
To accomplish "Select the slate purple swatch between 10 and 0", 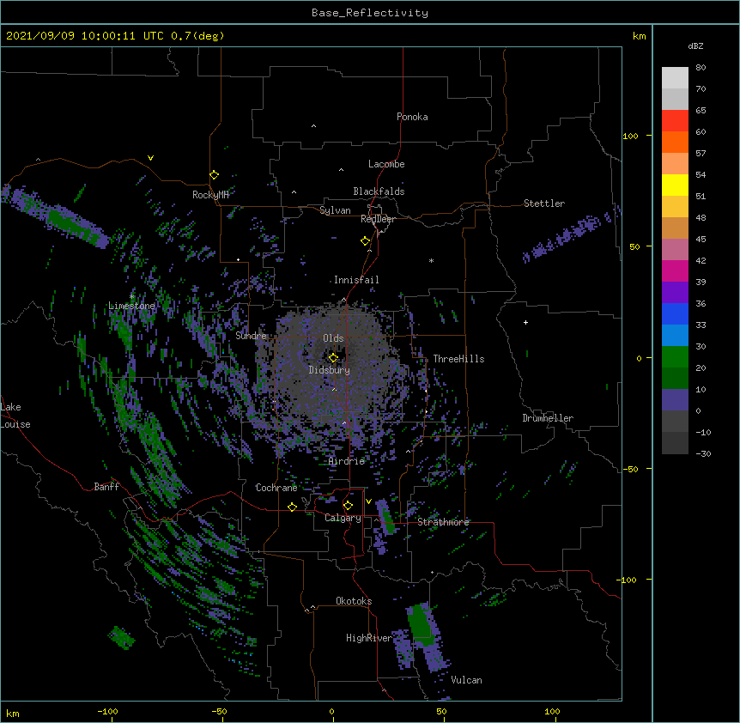I will (x=675, y=400).
